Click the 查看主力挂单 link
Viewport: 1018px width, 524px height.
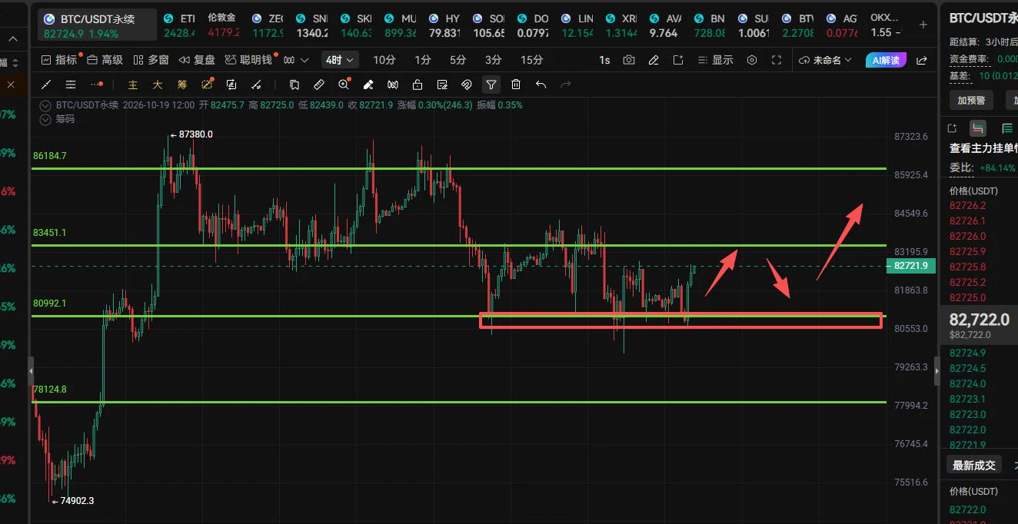[983, 148]
